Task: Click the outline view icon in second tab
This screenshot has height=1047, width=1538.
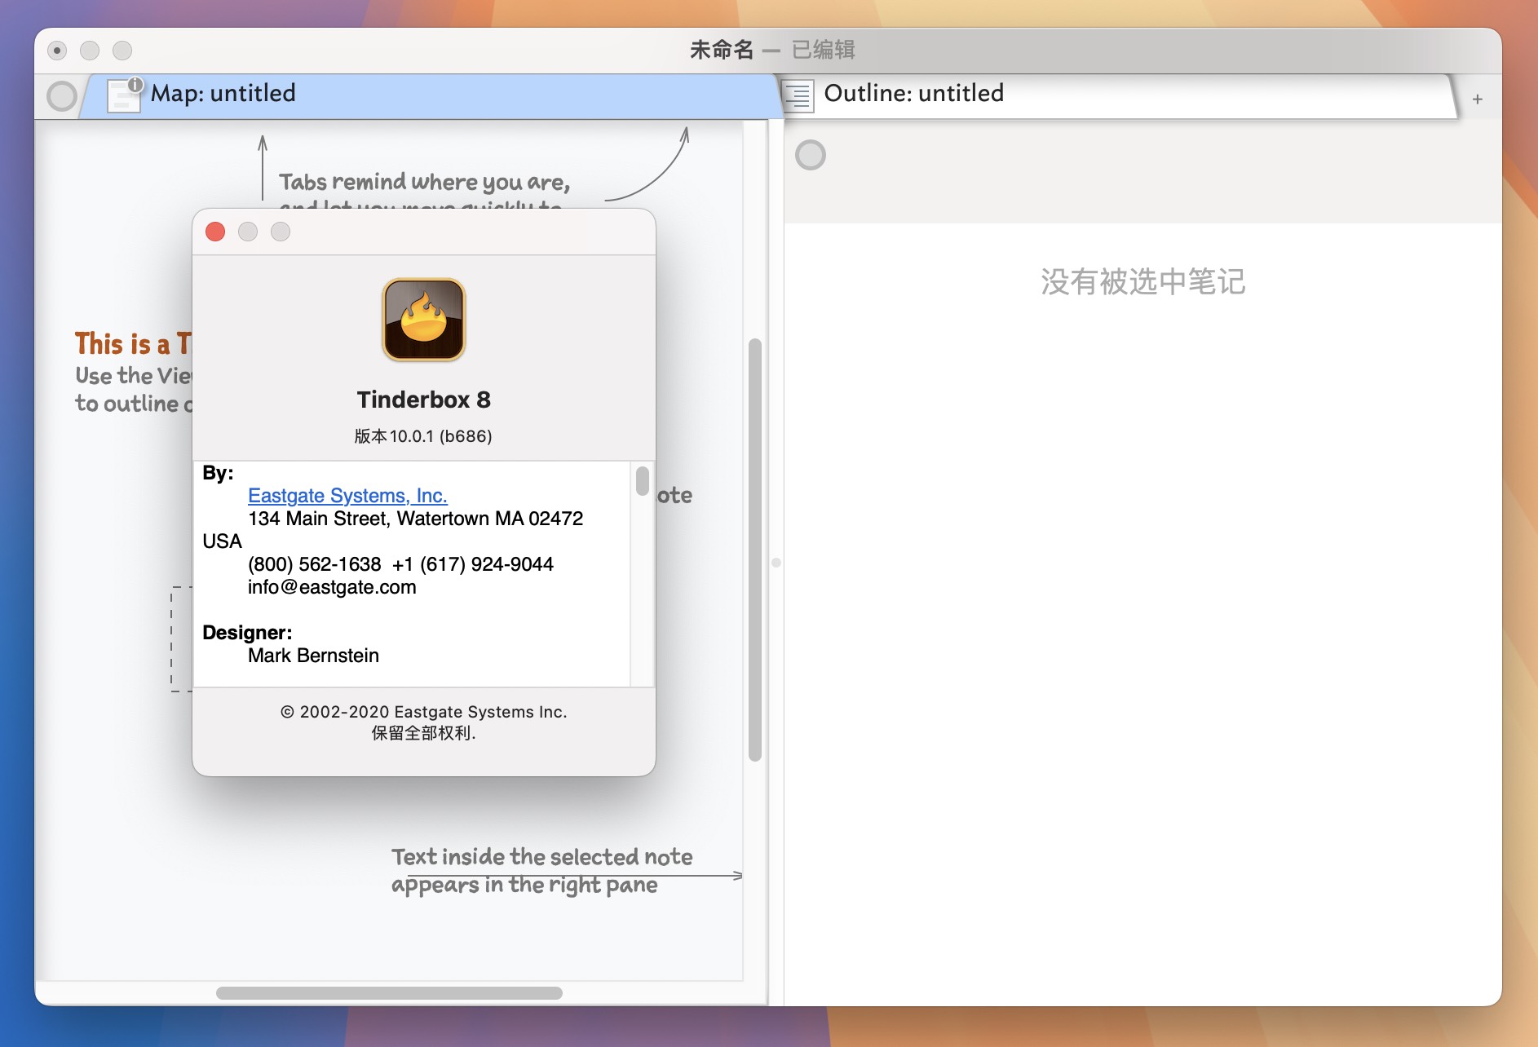Action: (799, 95)
